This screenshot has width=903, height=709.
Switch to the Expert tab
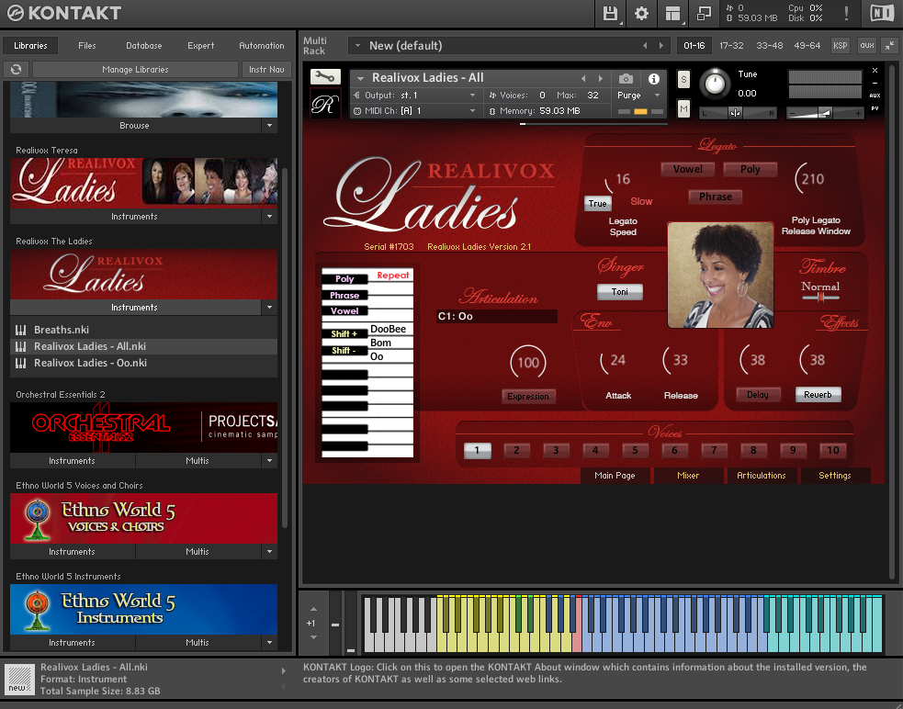tap(200, 46)
